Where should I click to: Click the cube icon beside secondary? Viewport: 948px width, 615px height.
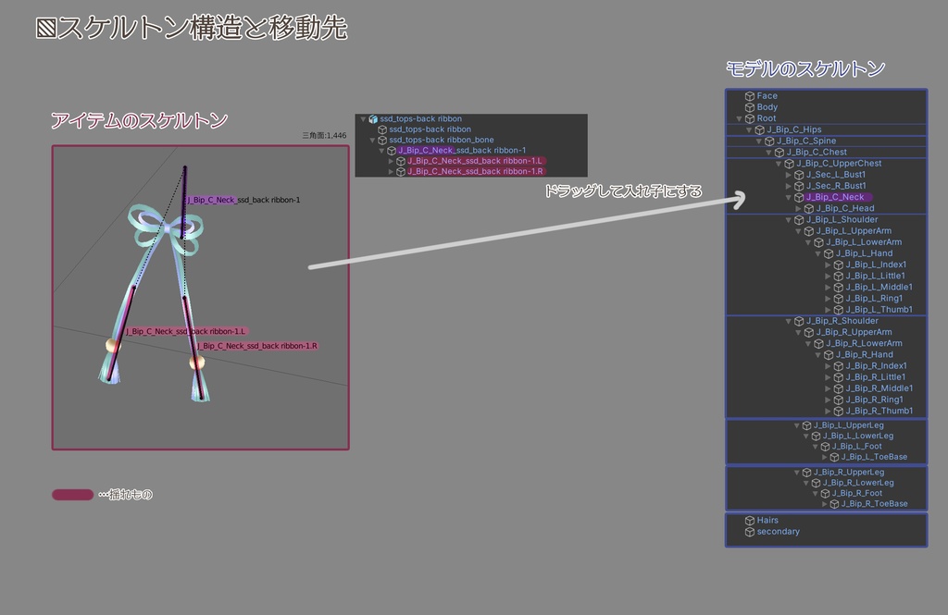tap(750, 533)
